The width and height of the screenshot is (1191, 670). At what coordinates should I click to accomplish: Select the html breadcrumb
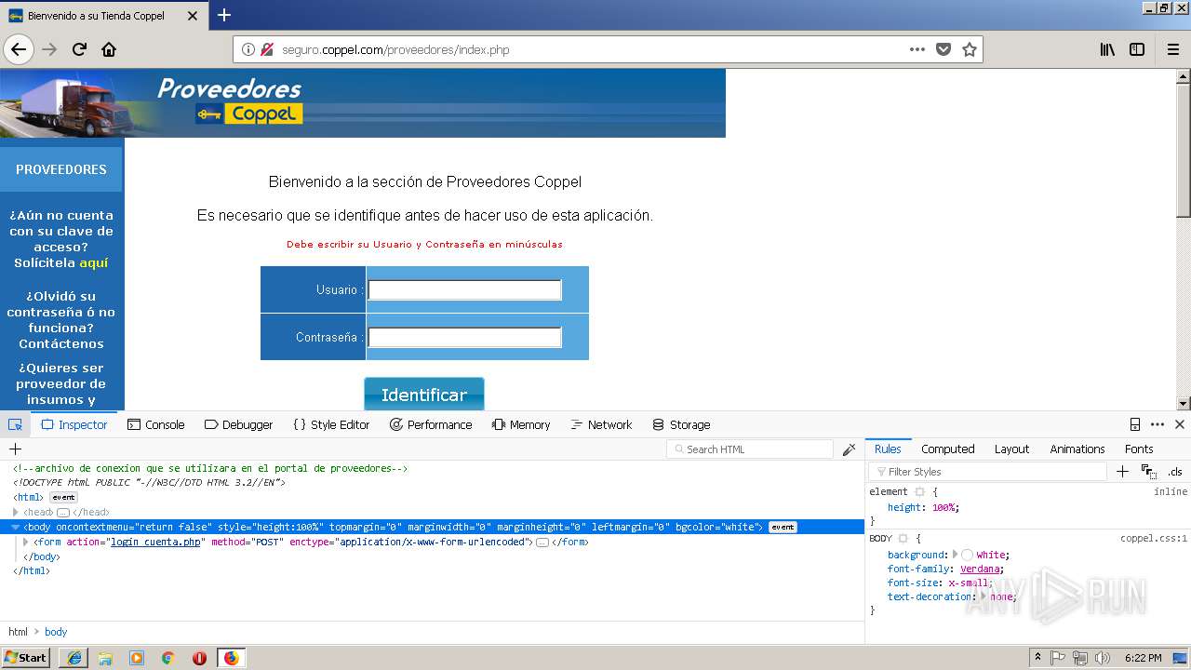click(18, 632)
